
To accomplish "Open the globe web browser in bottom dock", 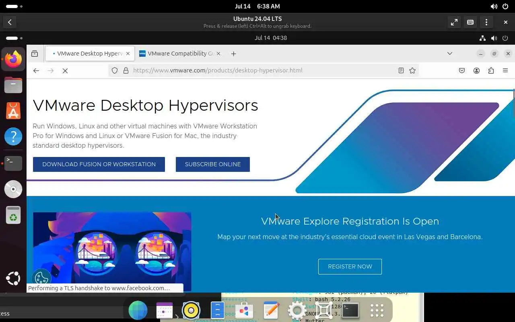I will (138, 310).
